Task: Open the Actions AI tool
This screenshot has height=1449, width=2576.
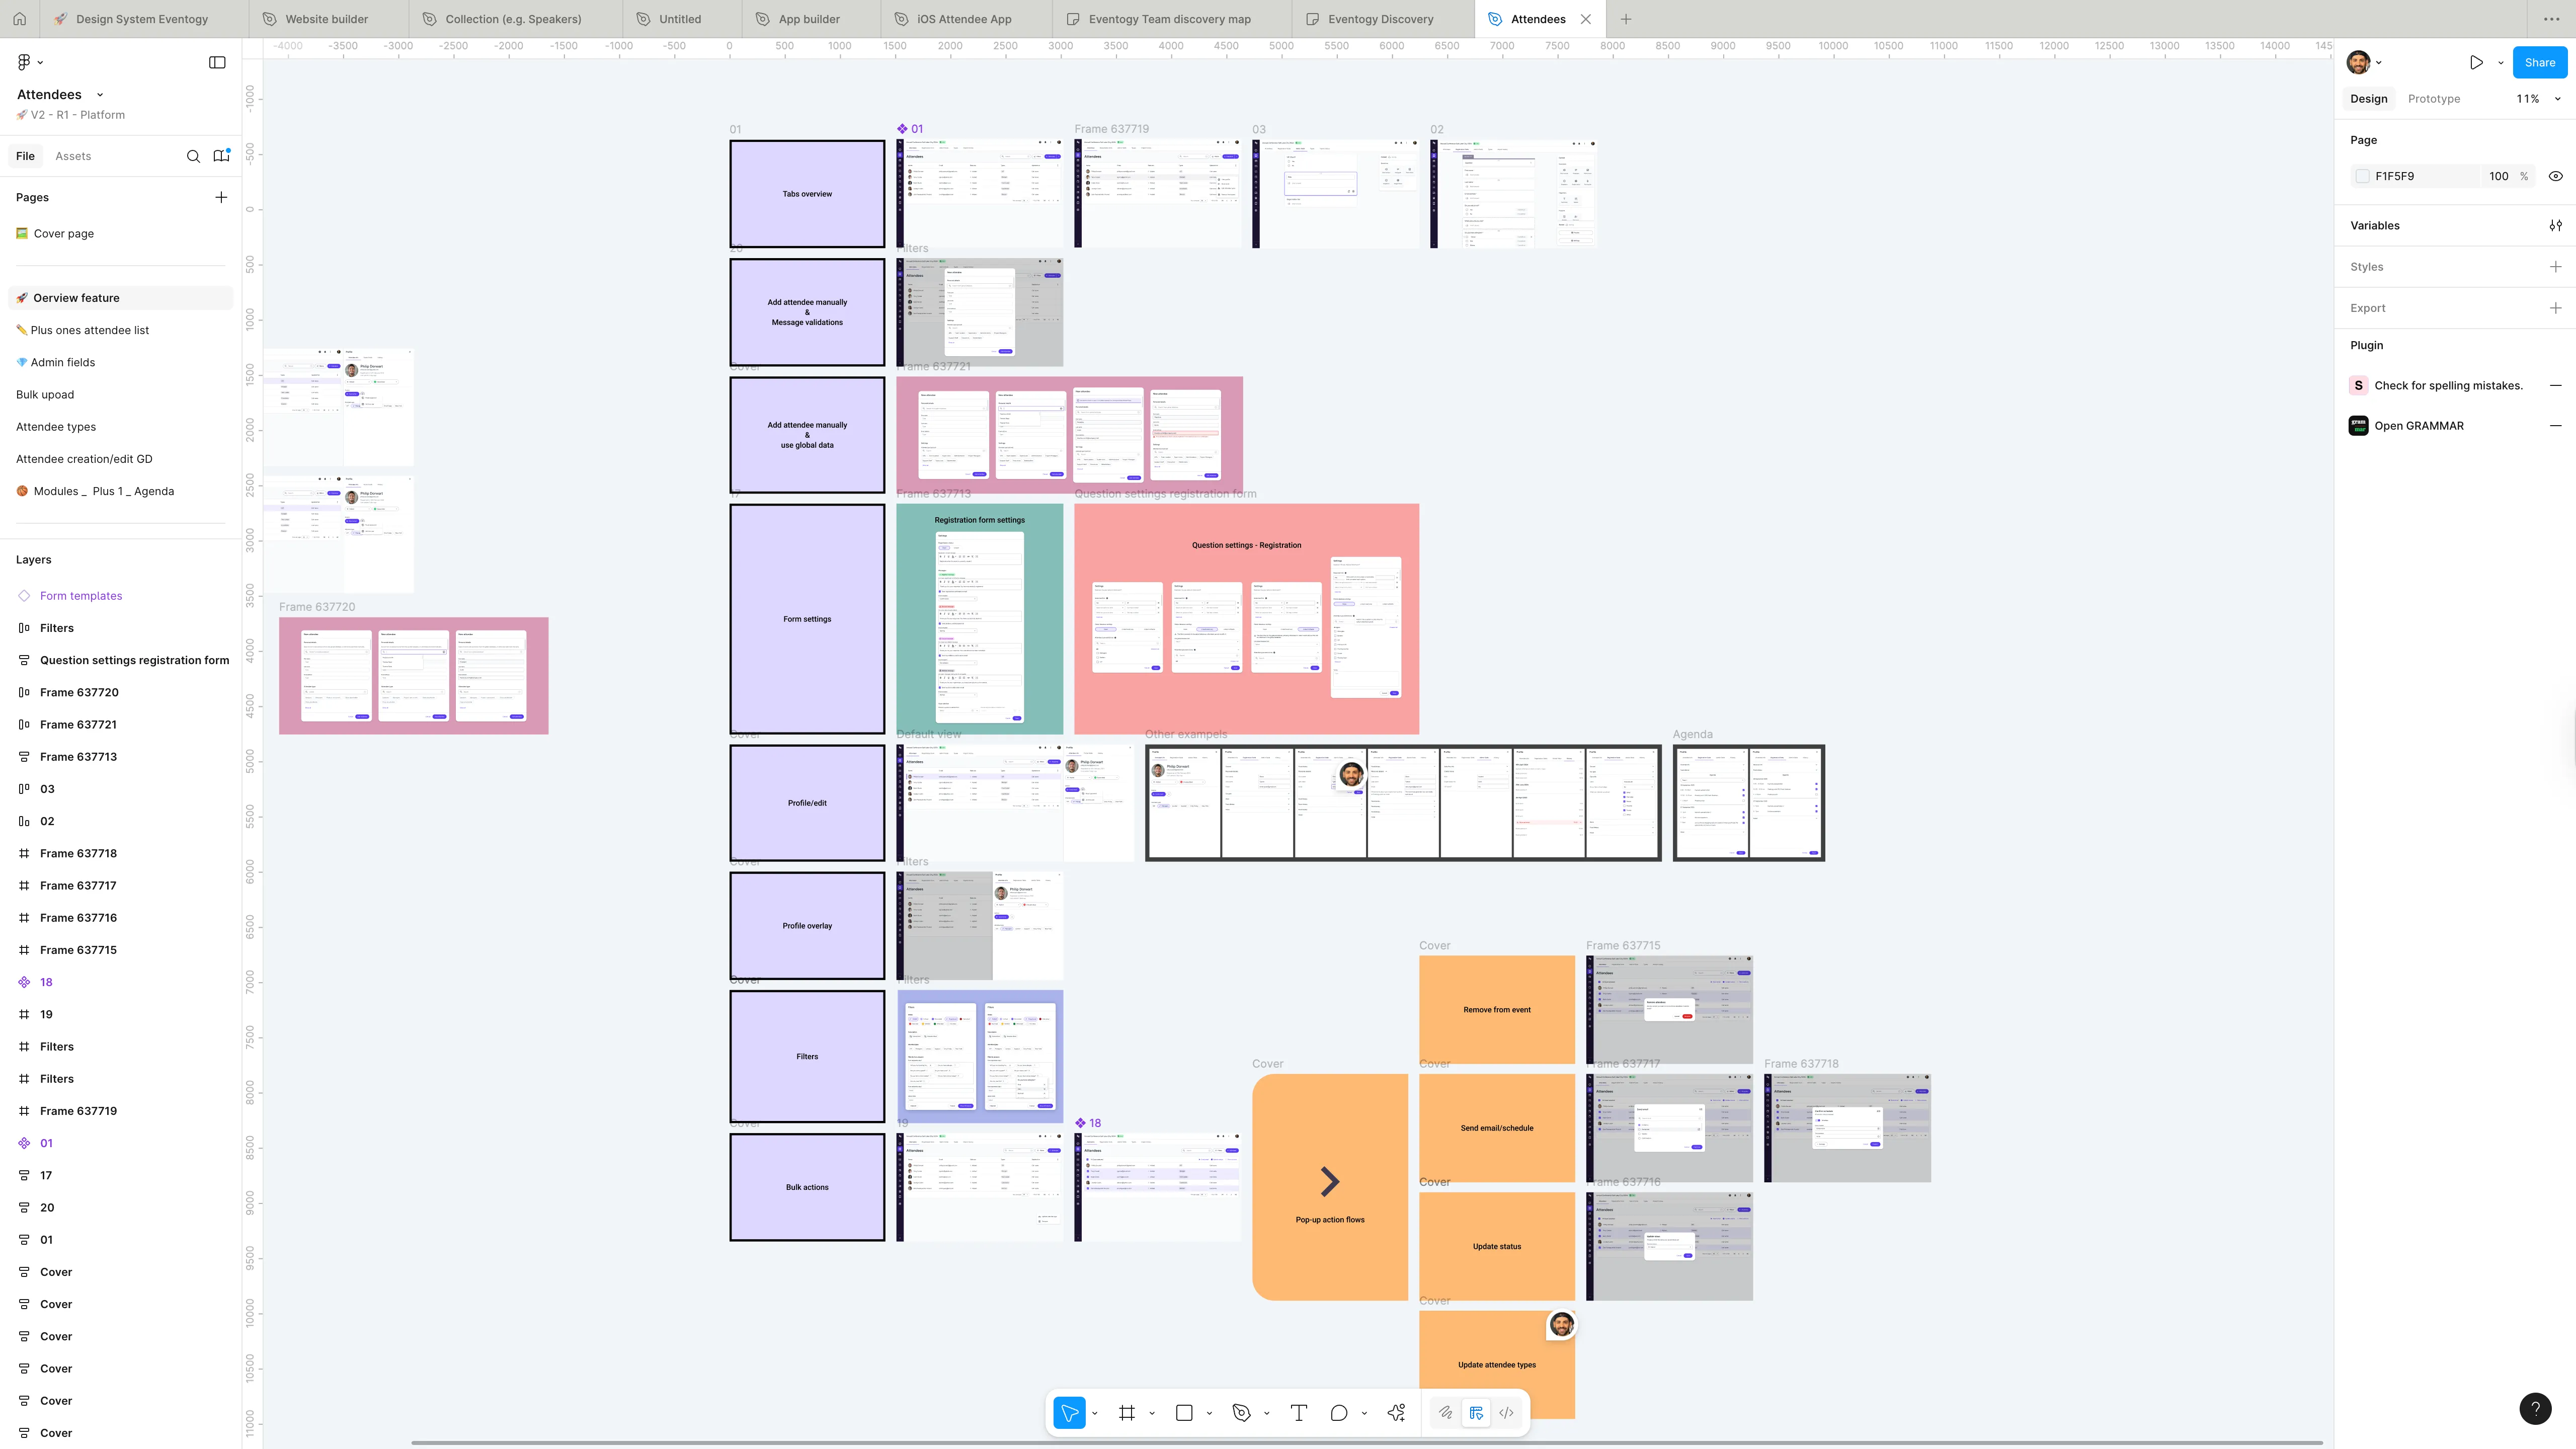Action: point(1396,1413)
